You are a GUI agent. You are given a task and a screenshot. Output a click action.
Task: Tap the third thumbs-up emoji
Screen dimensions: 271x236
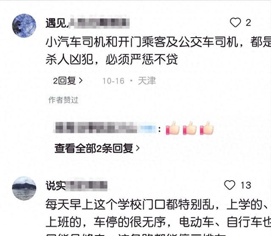[x=207, y=128]
